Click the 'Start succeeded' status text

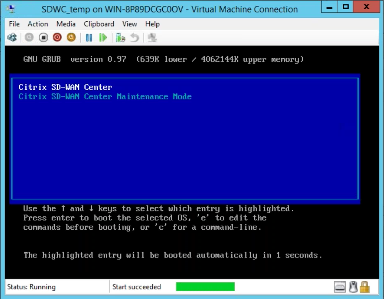click(x=136, y=287)
